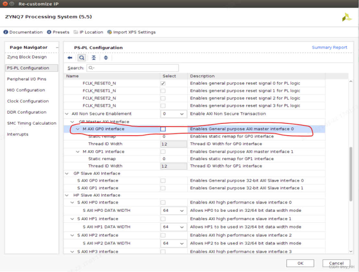The image size is (359, 272).
Task: Collapse the HP Slave AXI Interface node
Action: point(67,195)
